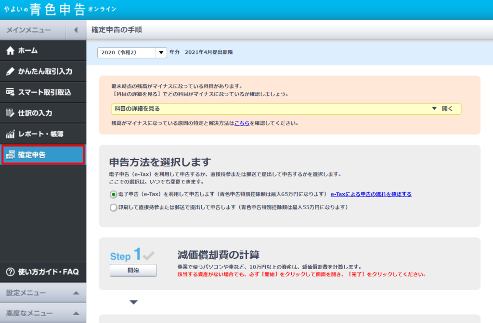Click the レポート・帳簿 chart icon
The image size is (493, 323).
[x=11, y=134]
